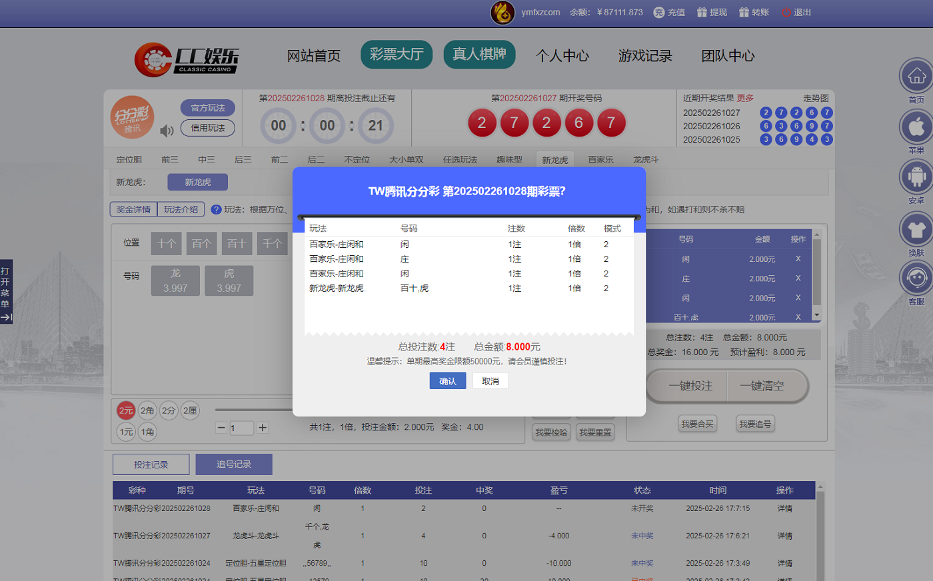
Task: Increase multiplier with plus stepper
Action: pyautogui.click(x=263, y=428)
